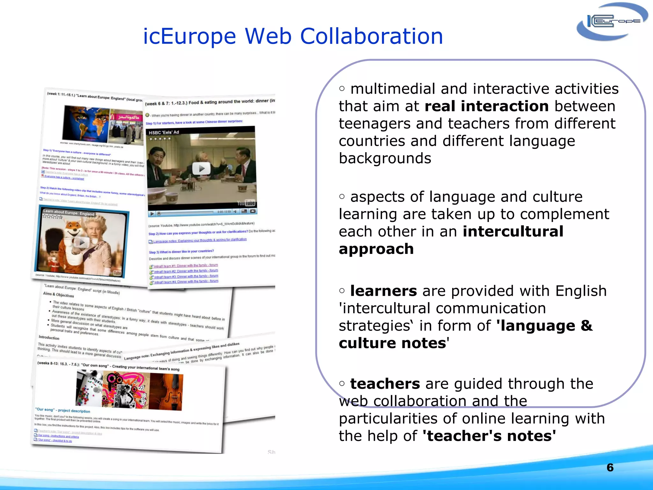Click the volume icon in HSBC video controls
653x490 pixels.
click(235, 212)
